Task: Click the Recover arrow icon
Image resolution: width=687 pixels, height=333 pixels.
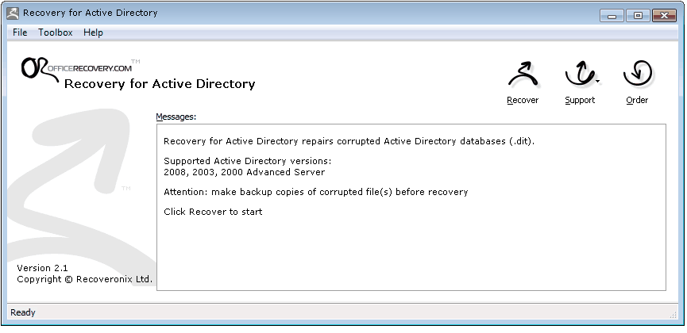Action: click(523, 76)
